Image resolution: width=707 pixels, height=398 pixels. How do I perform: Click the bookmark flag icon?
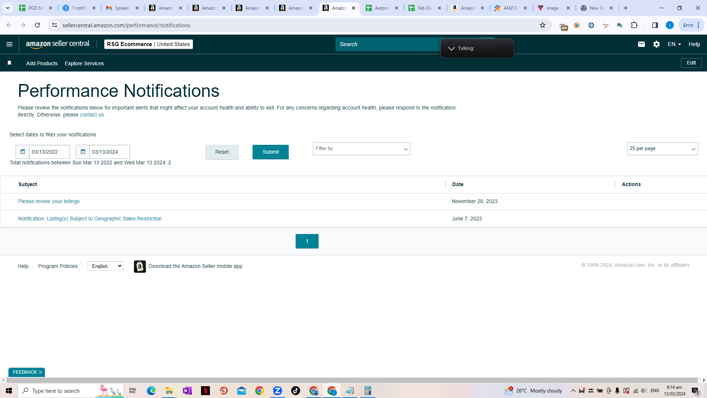(10, 63)
